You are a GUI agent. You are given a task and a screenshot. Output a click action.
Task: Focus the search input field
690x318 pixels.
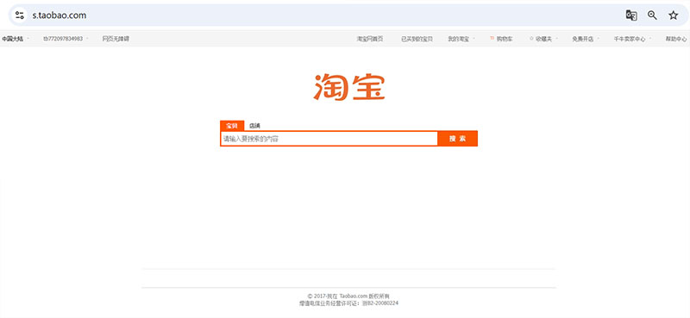tap(329, 139)
